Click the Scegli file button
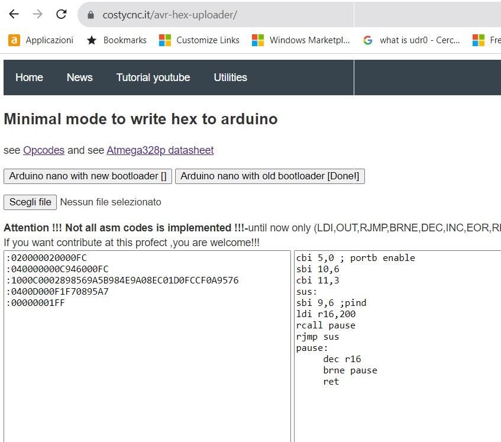 point(30,202)
